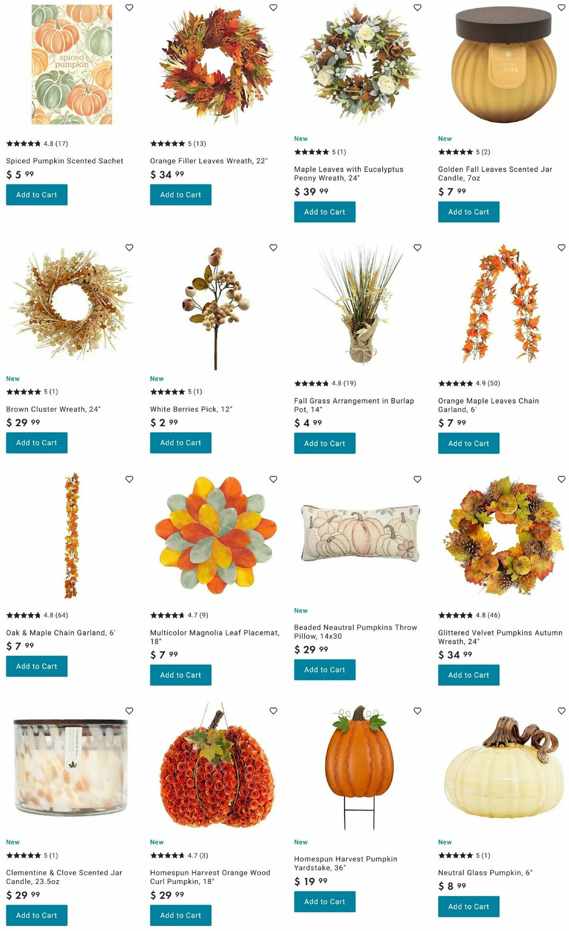Viewport: 569px width, 931px height.
Task: Favorite the Spiced Pumpkin Scented Sachet heart
Action: [129, 8]
